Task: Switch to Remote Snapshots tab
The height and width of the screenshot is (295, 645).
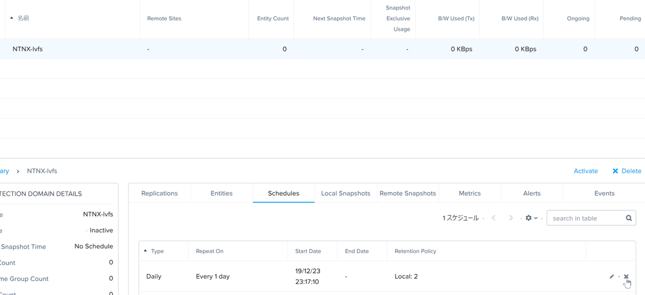Action: 407,193
